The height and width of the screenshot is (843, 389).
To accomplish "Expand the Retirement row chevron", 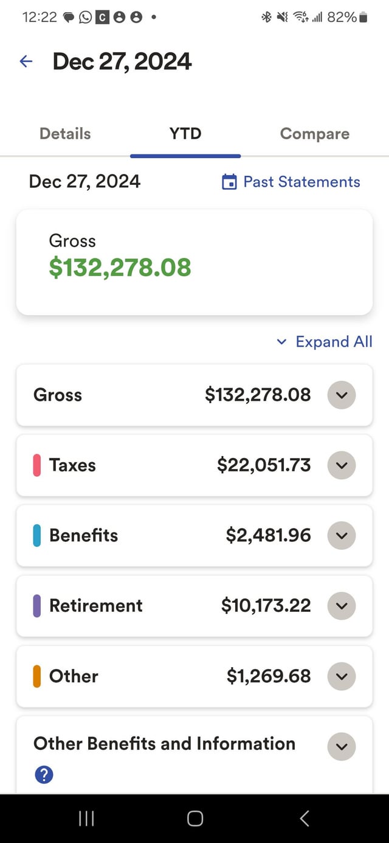I will [342, 606].
